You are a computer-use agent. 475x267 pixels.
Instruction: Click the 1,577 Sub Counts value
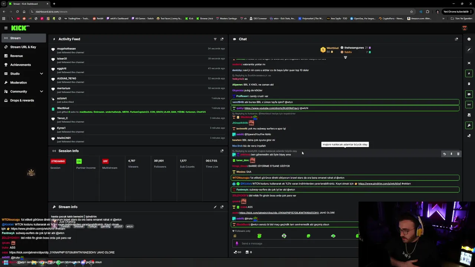183,161
